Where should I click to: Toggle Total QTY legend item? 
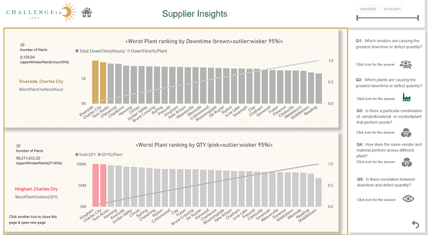tap(85, 154)
